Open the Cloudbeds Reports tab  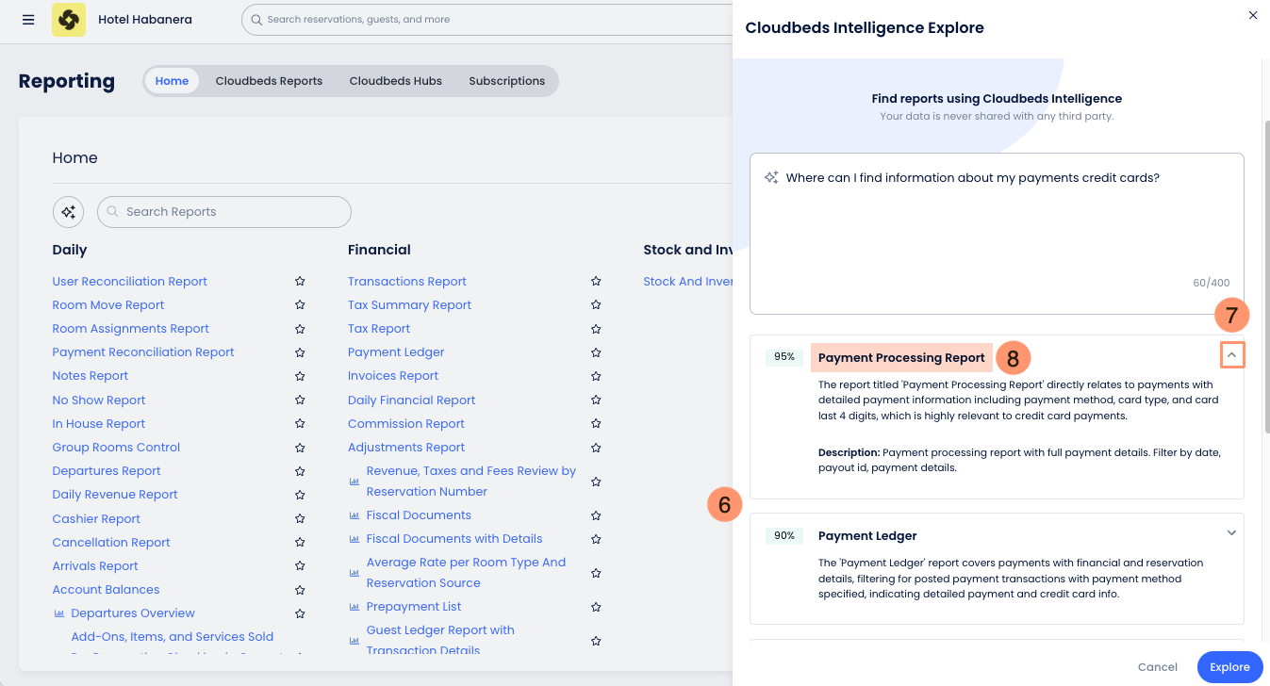coord(269,81)
